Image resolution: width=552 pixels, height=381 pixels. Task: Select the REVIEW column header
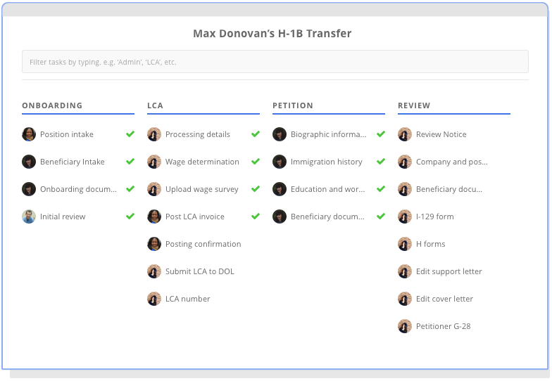(414, 105)
